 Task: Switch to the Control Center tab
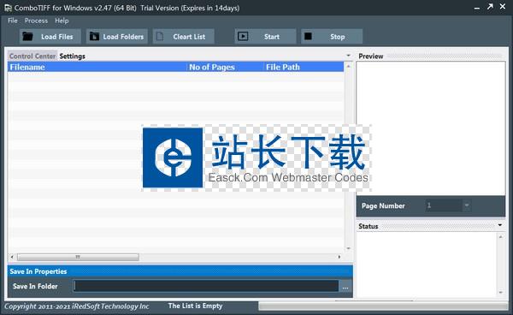point(32,56)
